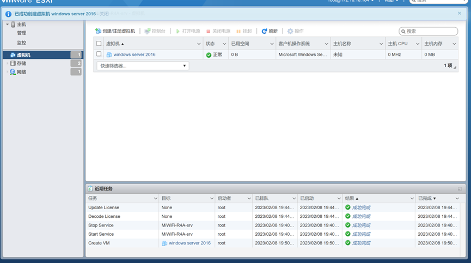Click the green Normal status check icon

209,55
